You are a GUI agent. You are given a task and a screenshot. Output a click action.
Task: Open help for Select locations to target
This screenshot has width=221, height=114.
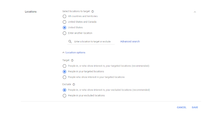tap(92, 11)
